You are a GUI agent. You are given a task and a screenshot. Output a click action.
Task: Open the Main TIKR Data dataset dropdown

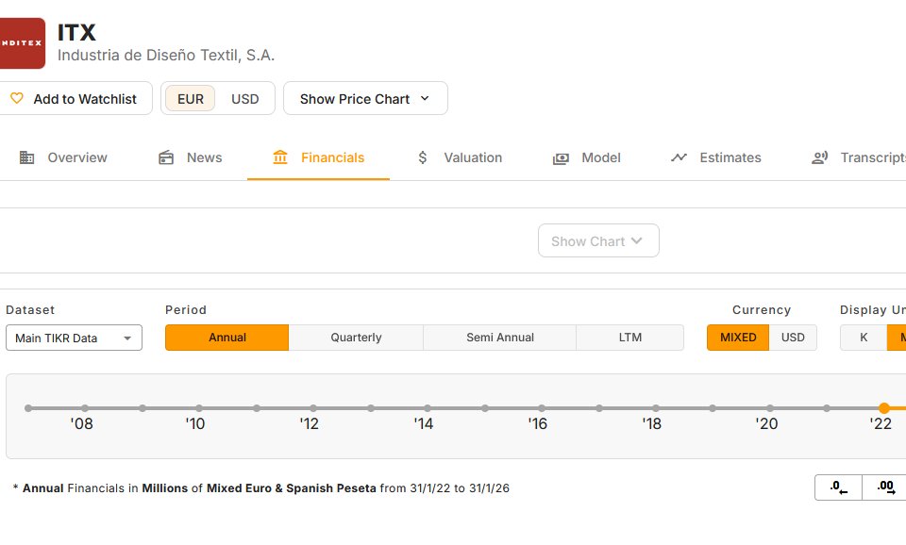tap(74, 338)
